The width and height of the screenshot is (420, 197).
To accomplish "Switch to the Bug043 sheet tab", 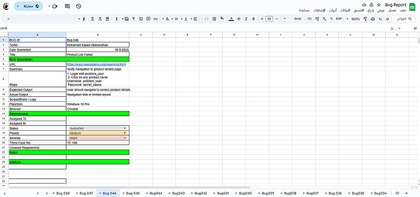I will (x=178, y=193).
